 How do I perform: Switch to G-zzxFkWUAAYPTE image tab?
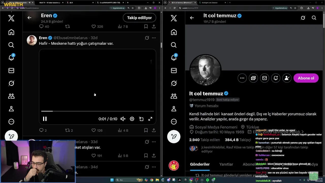click(110, 3)
